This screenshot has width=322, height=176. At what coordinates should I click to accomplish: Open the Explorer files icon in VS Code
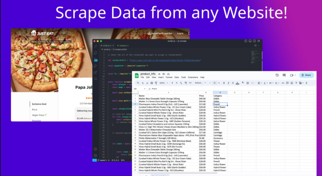click(95, 53)
